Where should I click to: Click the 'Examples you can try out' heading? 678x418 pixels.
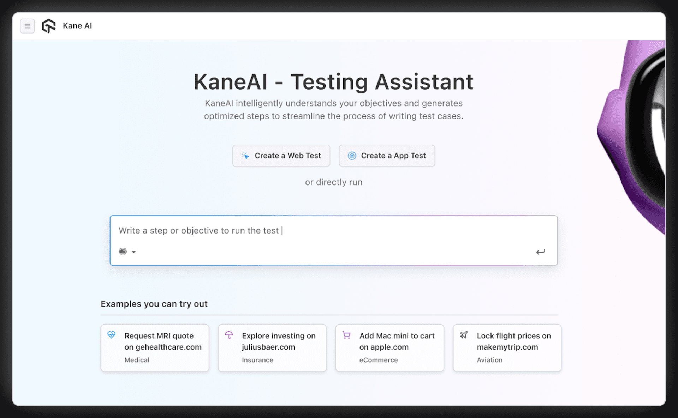[x=154, y=304]
